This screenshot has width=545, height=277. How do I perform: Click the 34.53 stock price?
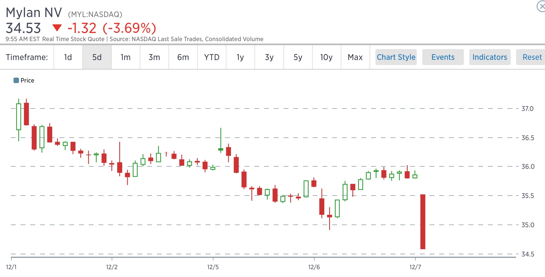[23, 28]
